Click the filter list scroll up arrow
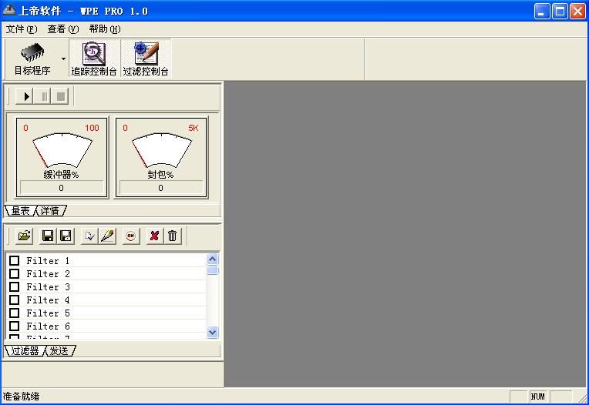 pos(212,259)
